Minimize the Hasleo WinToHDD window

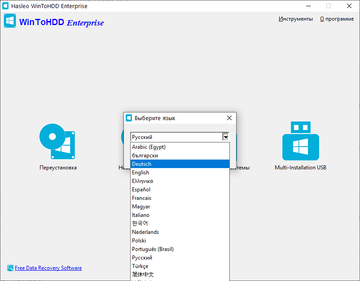(308, 6)
